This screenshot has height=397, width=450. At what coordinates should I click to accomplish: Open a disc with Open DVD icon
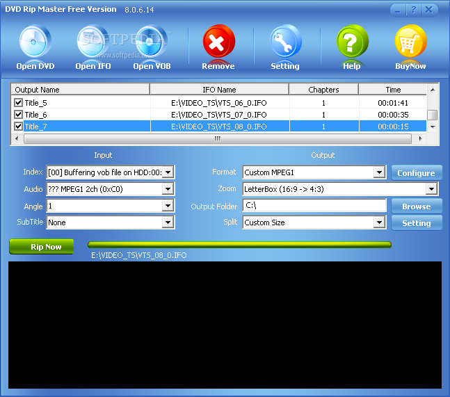[x=35, y=42]
